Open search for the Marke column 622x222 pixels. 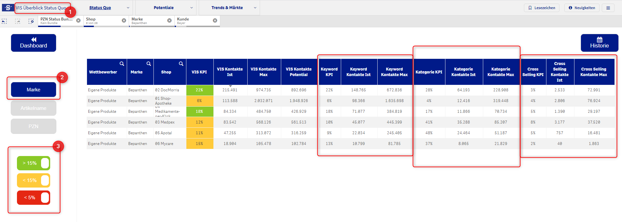tap(149, 64)
